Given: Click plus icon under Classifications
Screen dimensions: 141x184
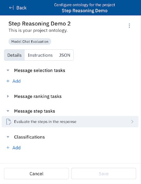Looking at the screenshot, I should pyautogui.click(x=8, y=148).
